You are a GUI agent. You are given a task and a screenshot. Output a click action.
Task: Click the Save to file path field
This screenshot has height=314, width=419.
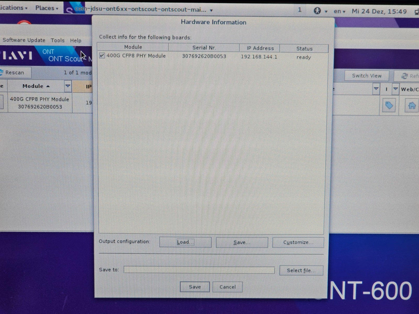pyautogui.click(x=199, y=270)
